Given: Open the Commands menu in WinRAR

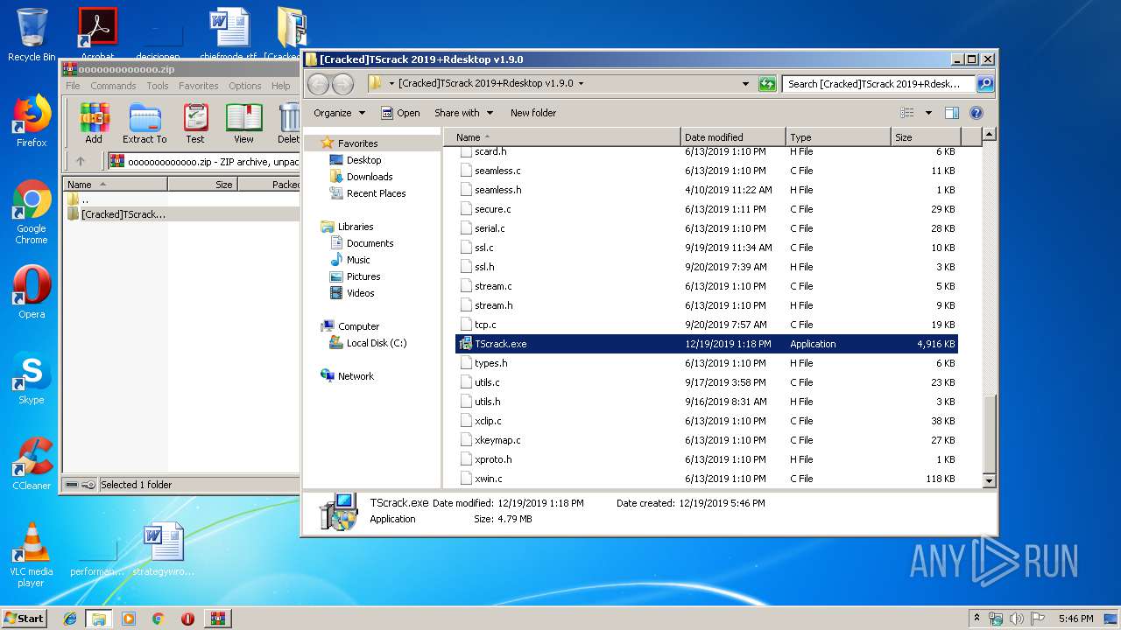Looking at the screenshot, I should point(113,86).
